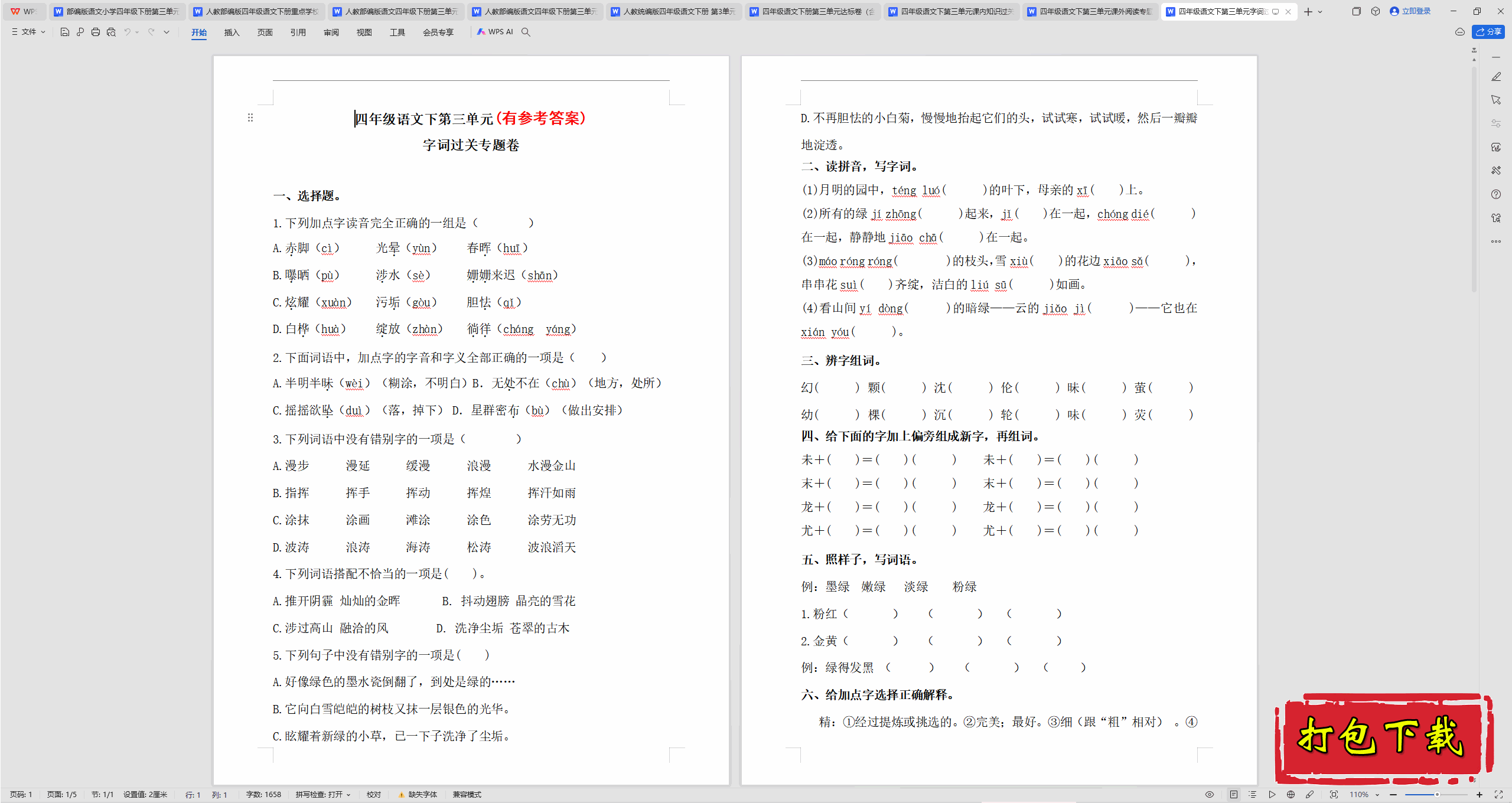Click the selection arrow icon in the right sidebar
Image resolution: width=1512 pixels, height=803 pixels.
click(x=1496, y=100)
